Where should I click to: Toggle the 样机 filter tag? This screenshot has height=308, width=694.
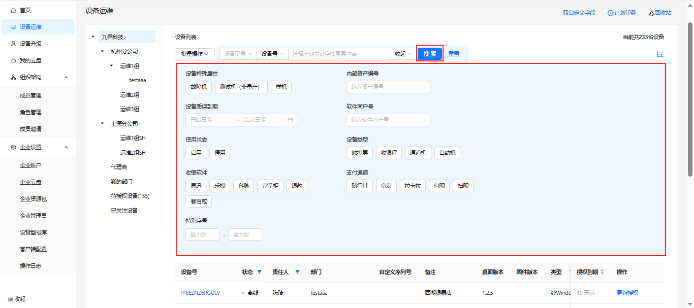pos(281,87)
